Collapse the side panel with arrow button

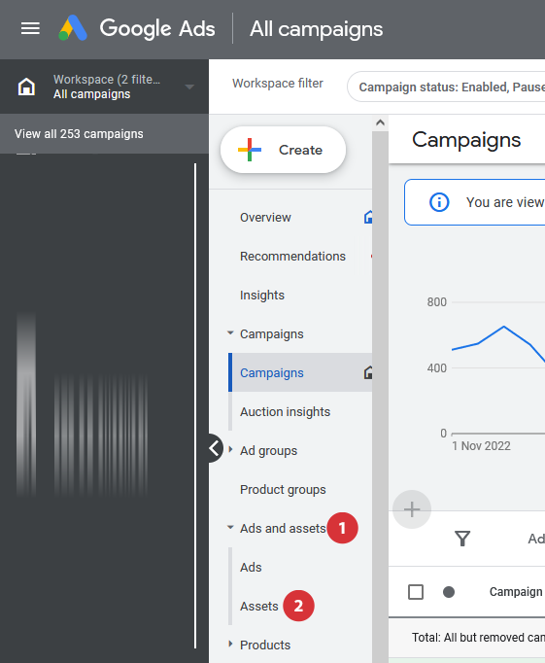tap(215, 448)
